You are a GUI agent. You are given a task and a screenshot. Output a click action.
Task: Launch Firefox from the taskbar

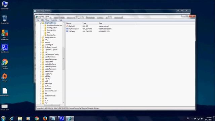45,118
